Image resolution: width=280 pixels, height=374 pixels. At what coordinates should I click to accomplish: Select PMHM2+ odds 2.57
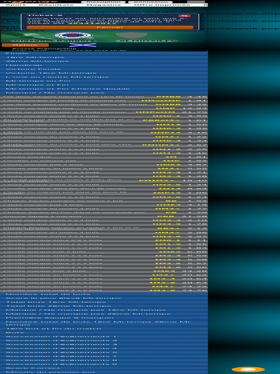point(104,145)
